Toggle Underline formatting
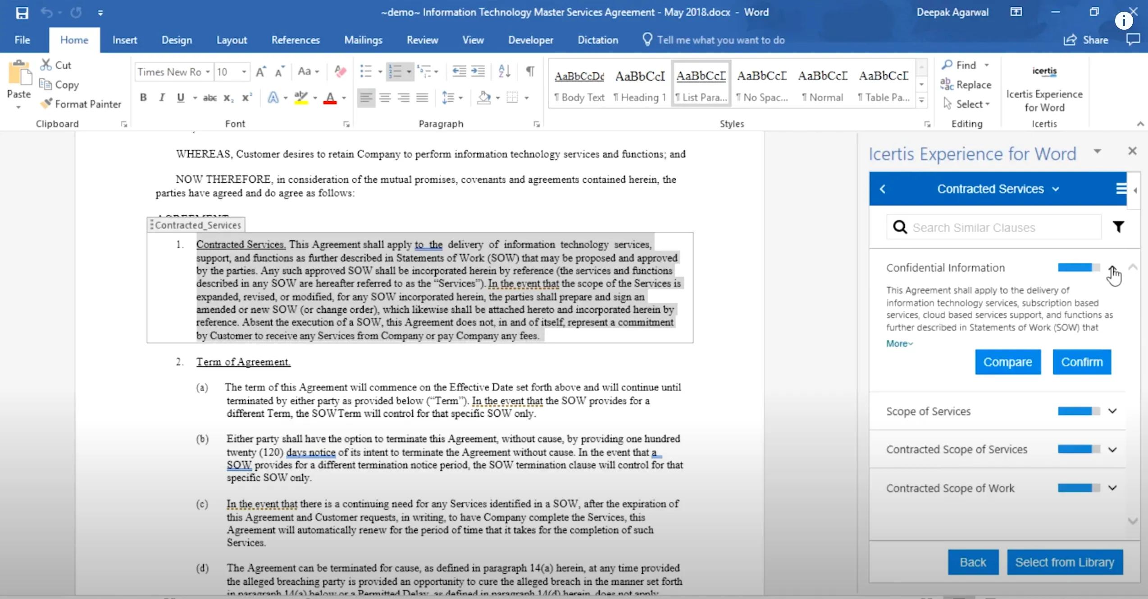Image resolution: width=1148 pixels, height=599 pixels. (181, 97)
